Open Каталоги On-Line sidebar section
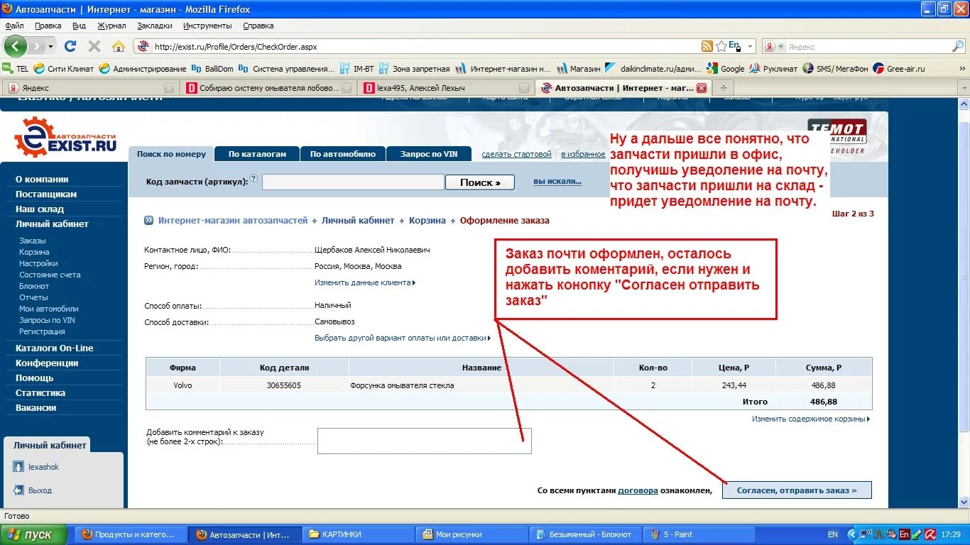Viewport: 970px width, 545px height. pyautogui.click(x=55, y=348)
